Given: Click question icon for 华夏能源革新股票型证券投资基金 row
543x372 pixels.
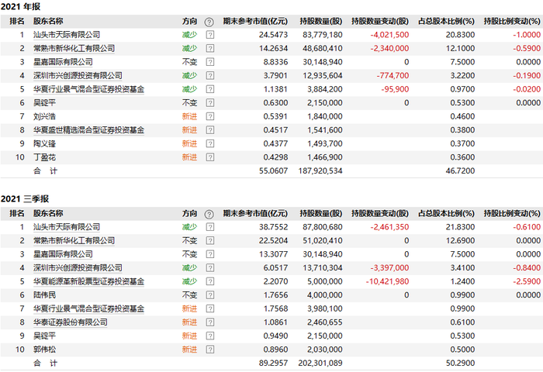Looking at the screenshot, I should 210,281.
